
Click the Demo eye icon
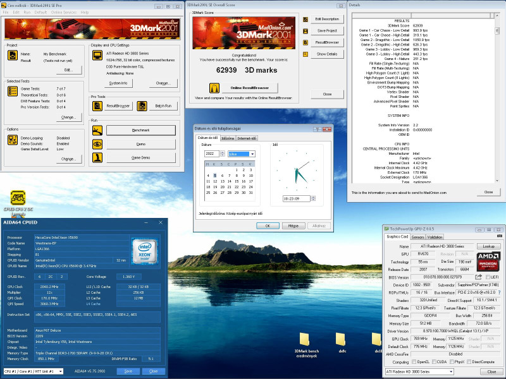click(97, 143)
